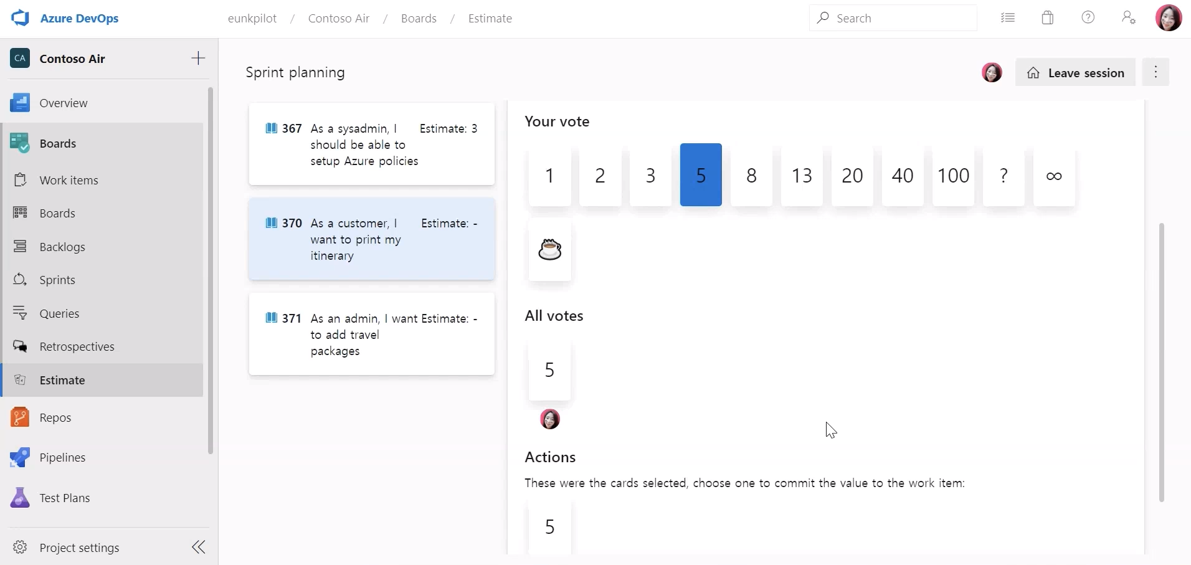Focus the Search box
The image size is (1191, 565).
[893, 18]
